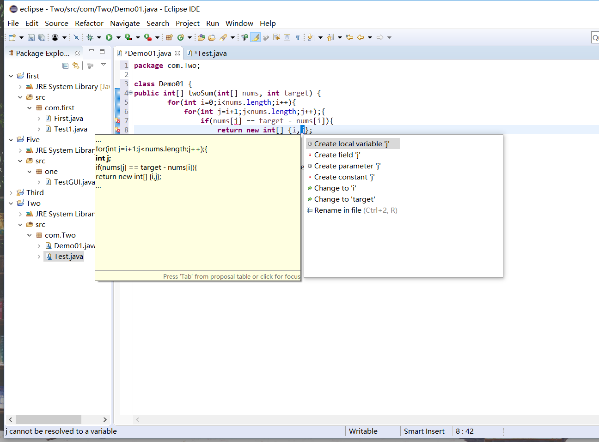
Task: Open the Refactor menu
Action: click(x=89, y=23)
